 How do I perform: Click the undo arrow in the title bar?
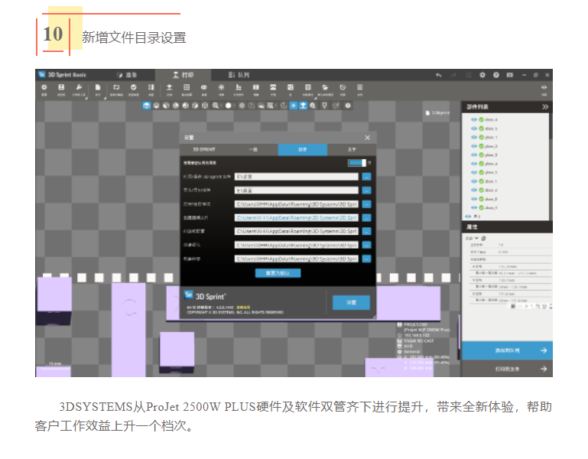coord(438,75)
